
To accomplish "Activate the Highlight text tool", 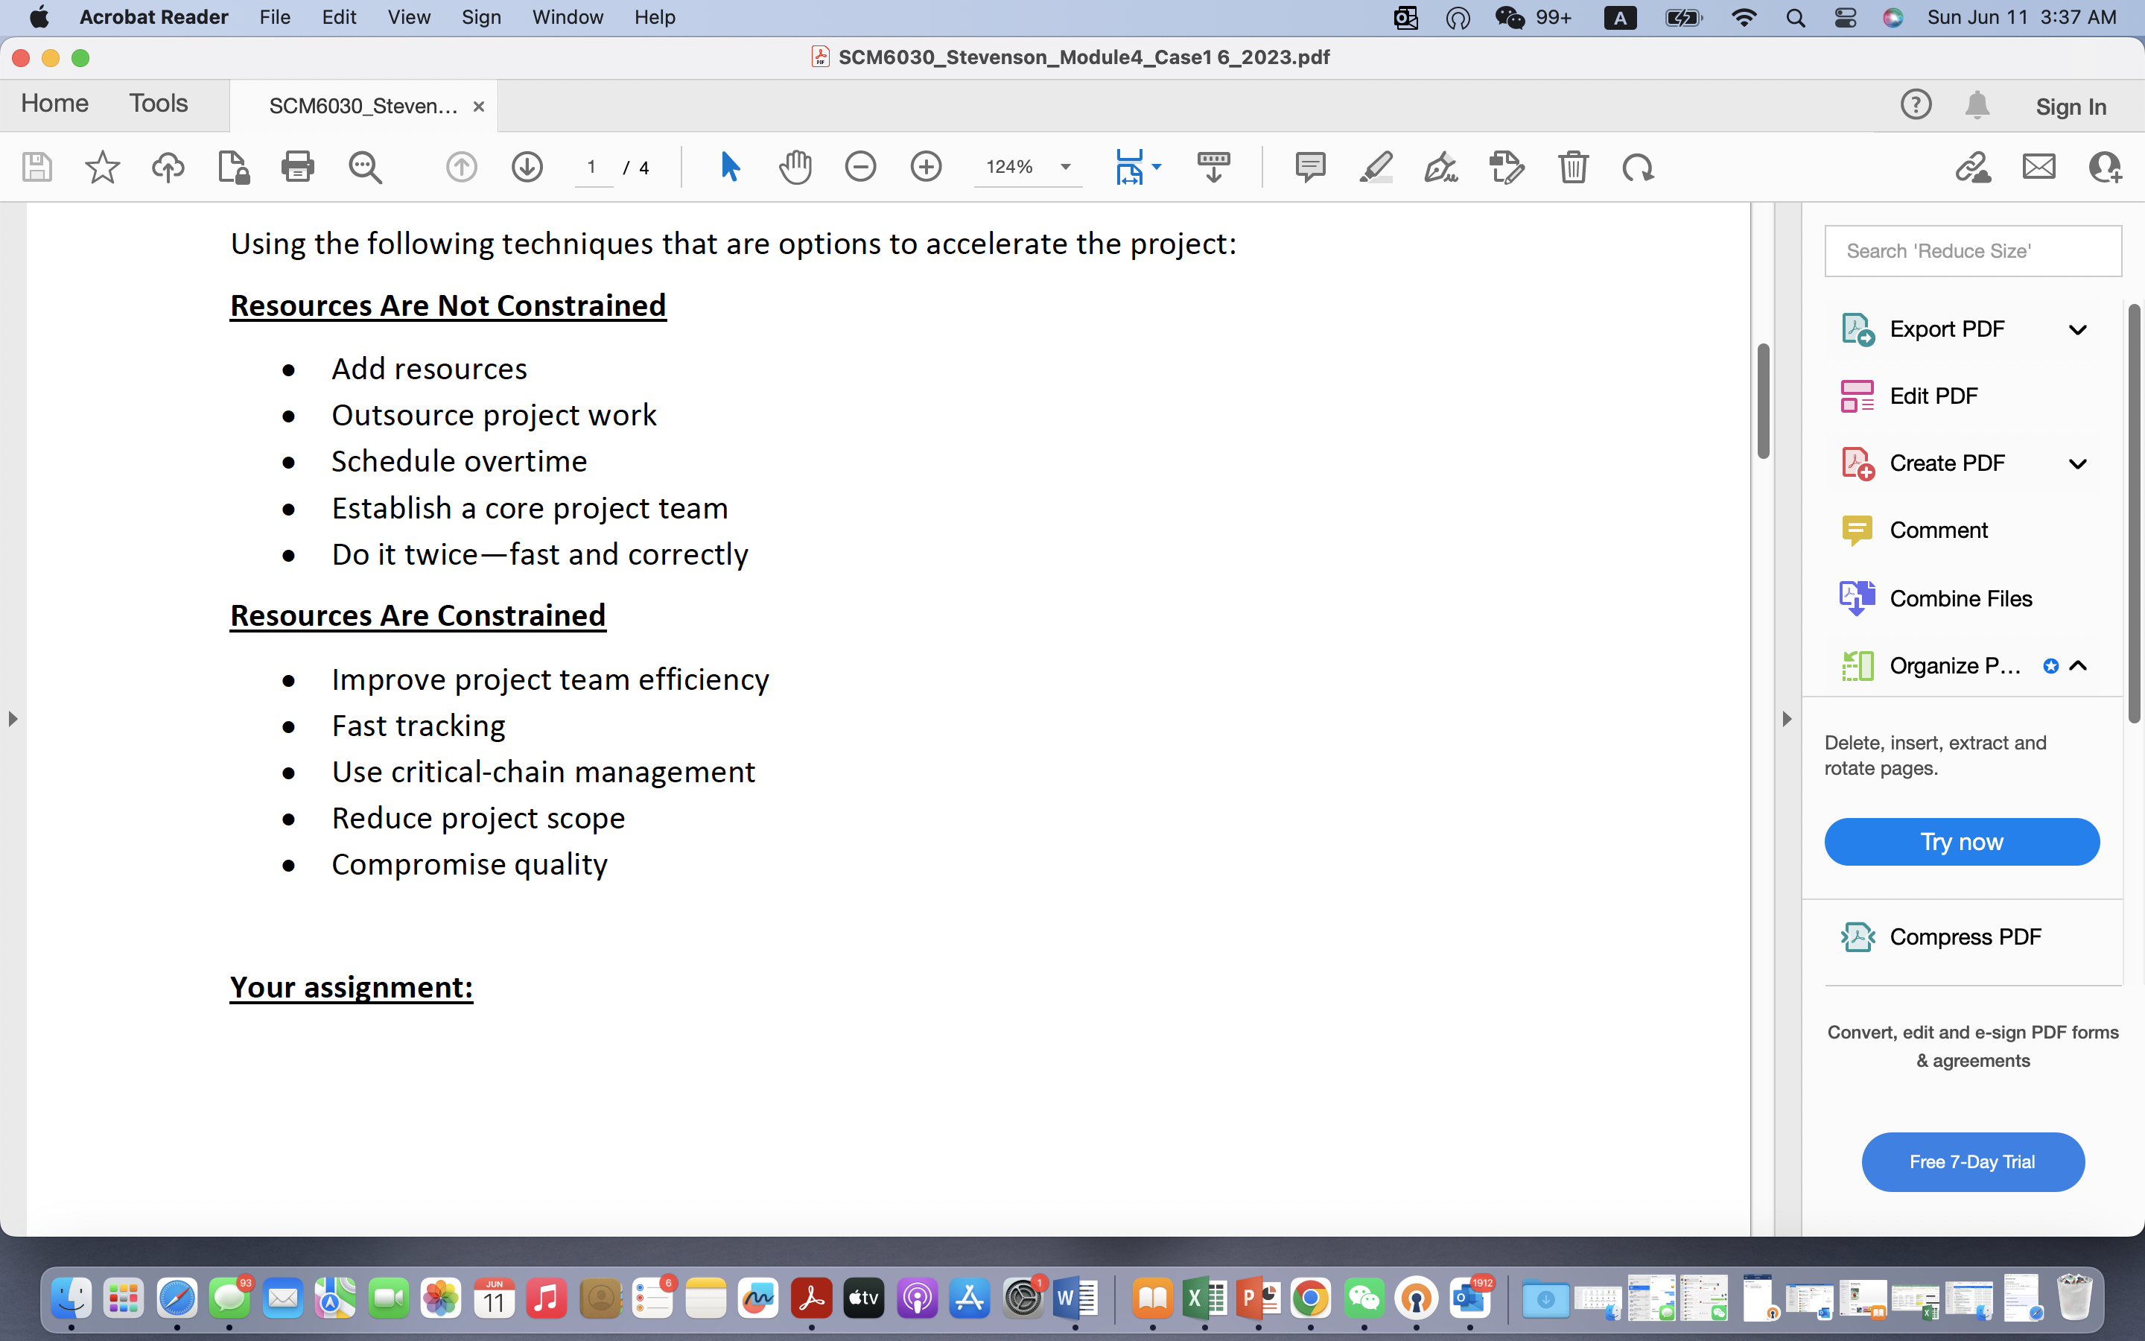I will tap(1375, 167).
